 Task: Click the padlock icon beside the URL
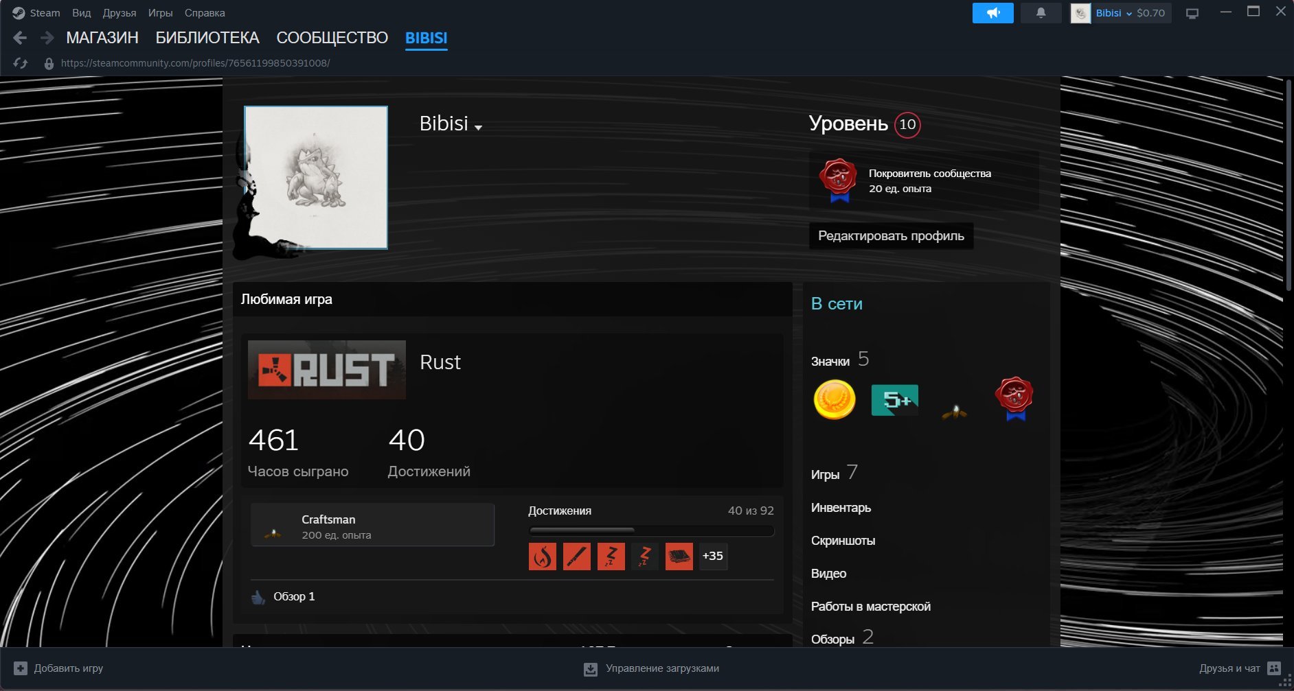pos(49,63)
